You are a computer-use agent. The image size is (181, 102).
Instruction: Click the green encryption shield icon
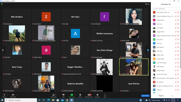point(2,4)
